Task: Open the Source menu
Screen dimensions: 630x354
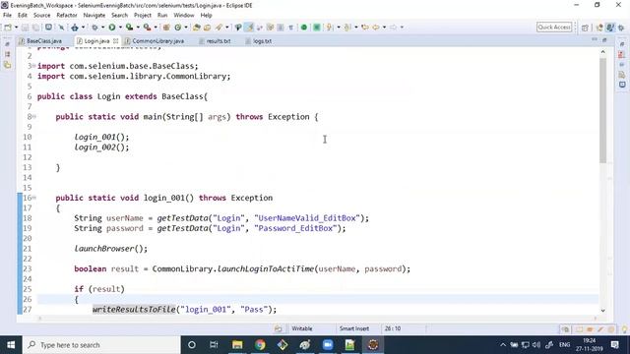Action: click(x=41, y=16)
